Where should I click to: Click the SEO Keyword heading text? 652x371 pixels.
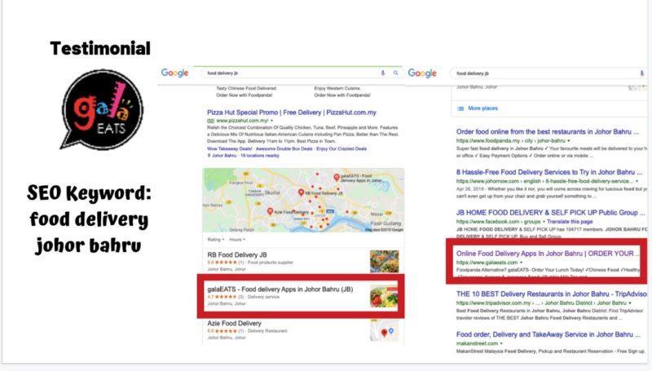pyautogui.click(x=89, y=192)
